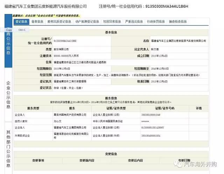The height and width of the screenshot is (174, 224).
Task: Click registrar 福建省莆田市工商行政管理局
Action: 70,81
